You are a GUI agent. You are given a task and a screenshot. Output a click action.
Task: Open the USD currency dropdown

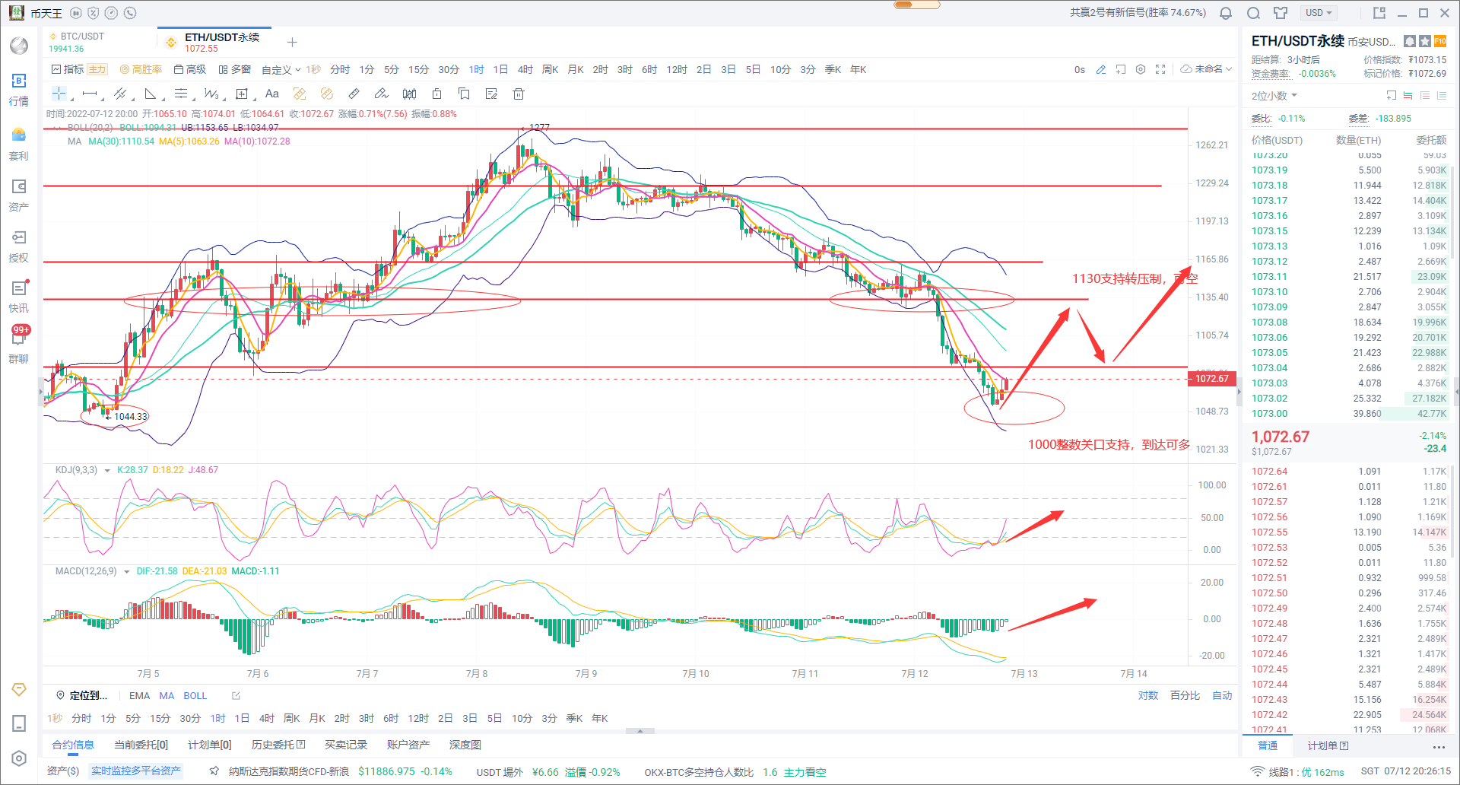[x=1319, y=13]
